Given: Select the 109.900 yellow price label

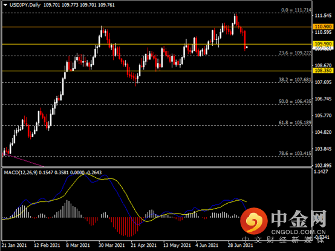Looking at the screenshot, I should 323,44.
